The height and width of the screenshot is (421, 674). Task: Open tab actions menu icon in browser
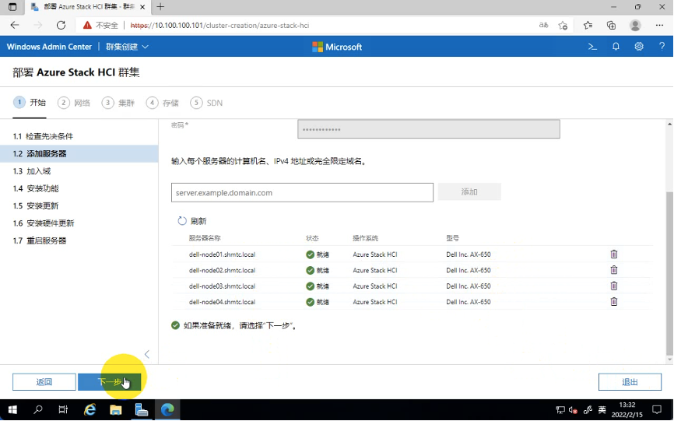pyautogui.click(x=12, y=7)
